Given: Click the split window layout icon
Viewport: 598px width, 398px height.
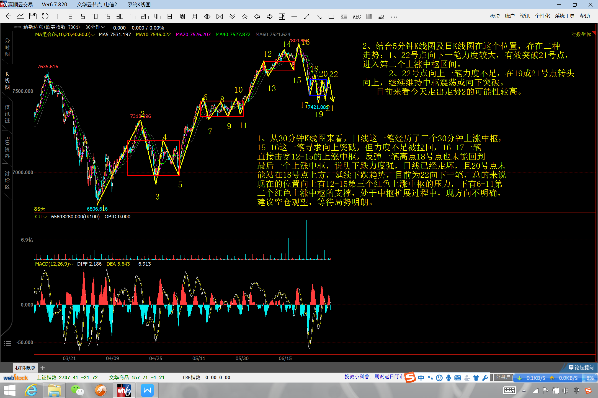Looking at the screenshot, I should (282, 17).
